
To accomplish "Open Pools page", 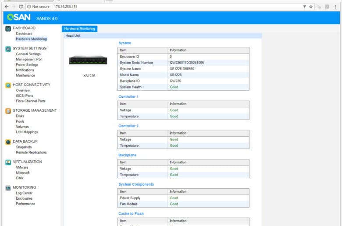I will point(20,121).
